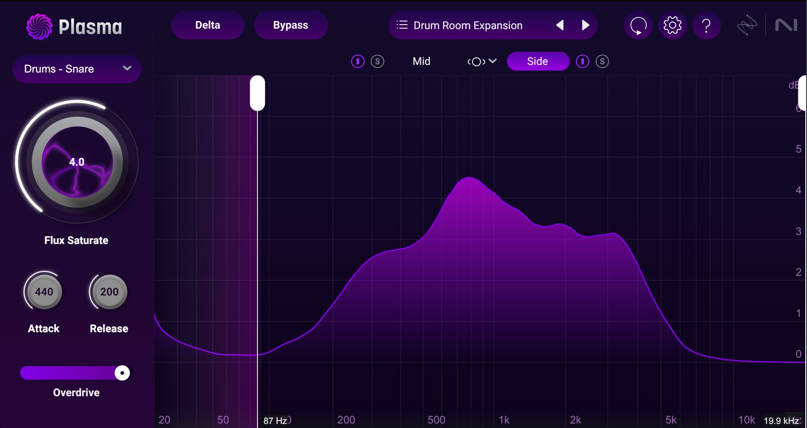Toggle the Bypass button

point(291,25)
